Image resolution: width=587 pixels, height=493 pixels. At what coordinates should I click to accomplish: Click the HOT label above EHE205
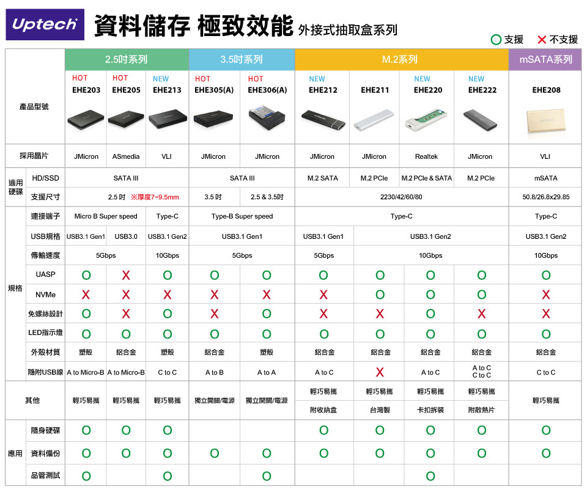120,78
